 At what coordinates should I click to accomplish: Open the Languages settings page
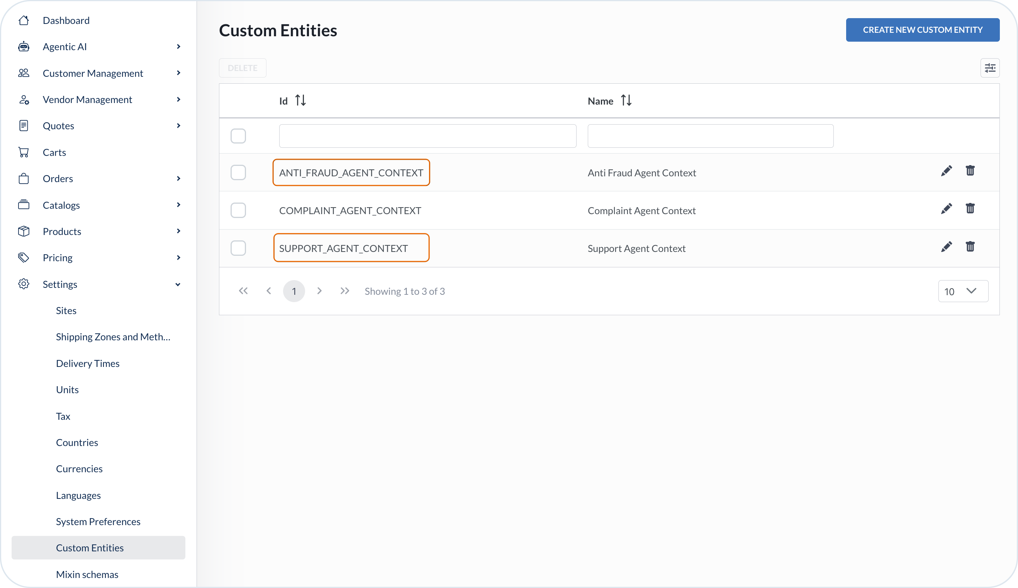[78, 495]
